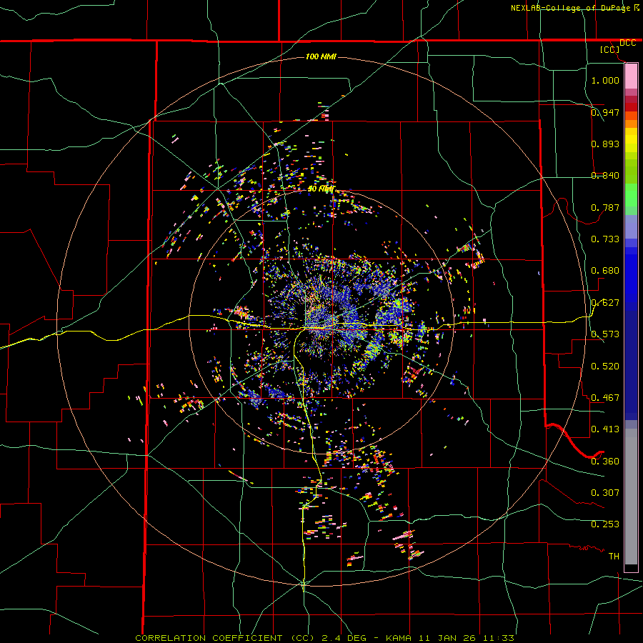Click the TH threshold label on legend
This screenshot has width=643, height=643.
pos(614,556)
